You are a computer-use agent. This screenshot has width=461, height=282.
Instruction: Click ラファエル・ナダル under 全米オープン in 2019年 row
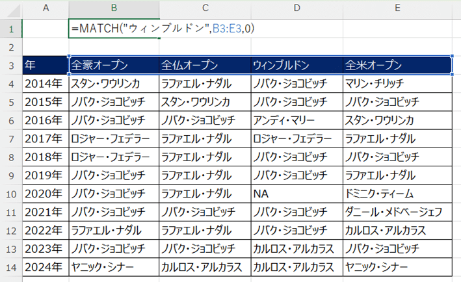[x=397, y=175]
